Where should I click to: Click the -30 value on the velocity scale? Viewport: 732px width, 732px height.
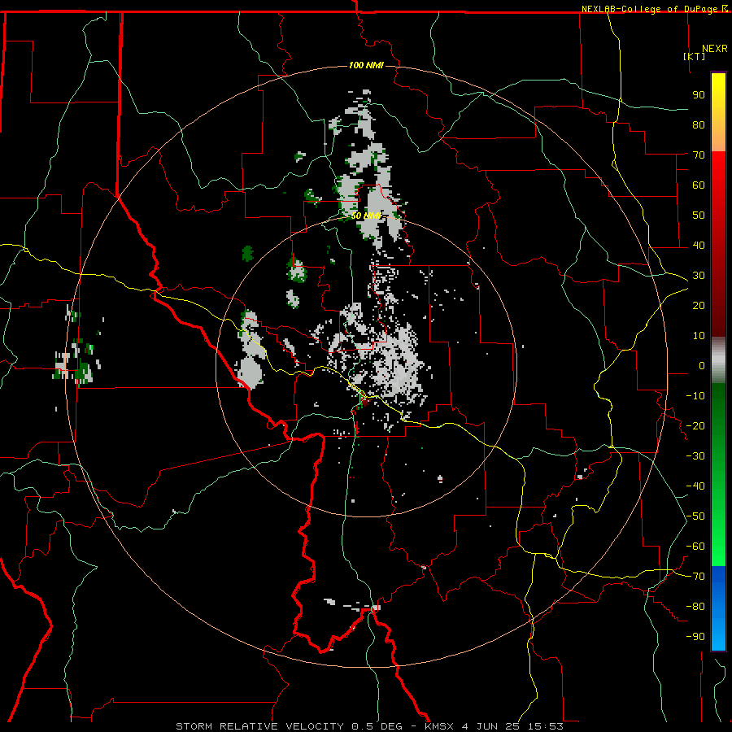695,456
